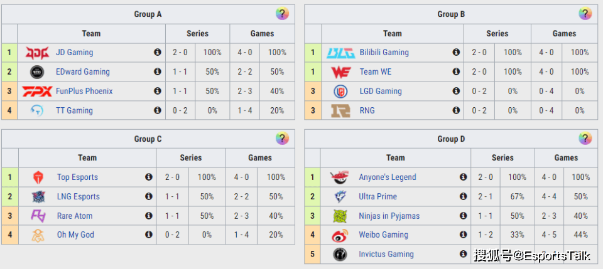Click the Series column header in Group A
The height and width of the screenshot is (269, 603).
coord(198,34)
